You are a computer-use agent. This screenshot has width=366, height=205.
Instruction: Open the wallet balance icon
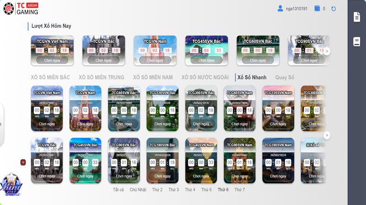(317, 8)
